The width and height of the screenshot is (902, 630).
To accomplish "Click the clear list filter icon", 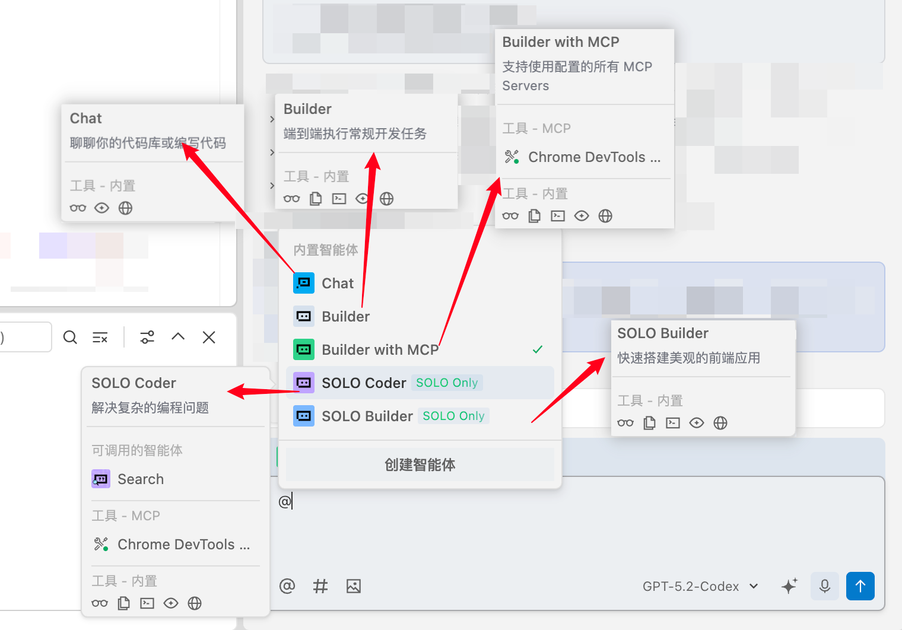I will pos(100,338).
